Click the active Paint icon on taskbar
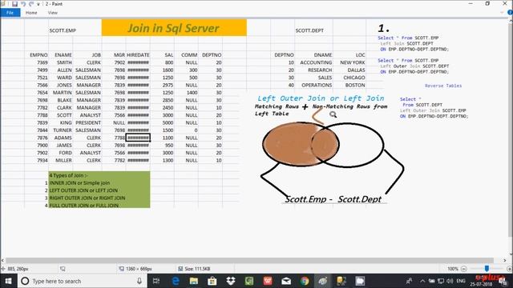 pos(323,281)
